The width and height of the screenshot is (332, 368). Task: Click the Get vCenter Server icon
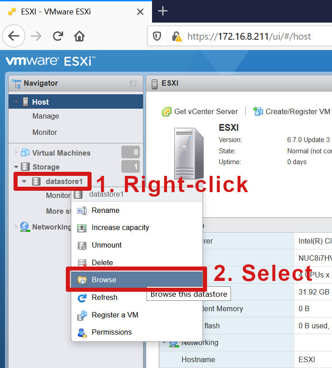(166, 112)
